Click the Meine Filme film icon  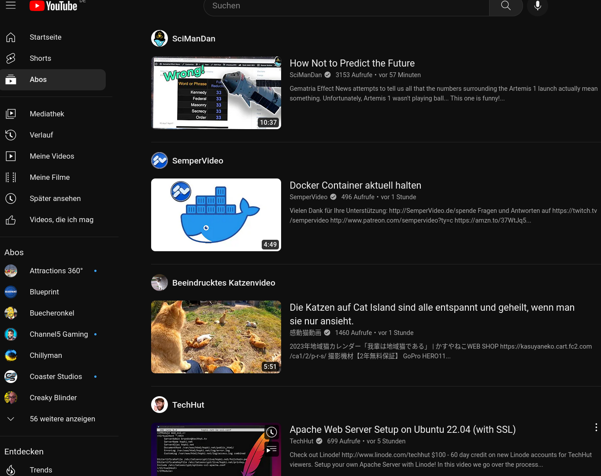coord(11,178)
